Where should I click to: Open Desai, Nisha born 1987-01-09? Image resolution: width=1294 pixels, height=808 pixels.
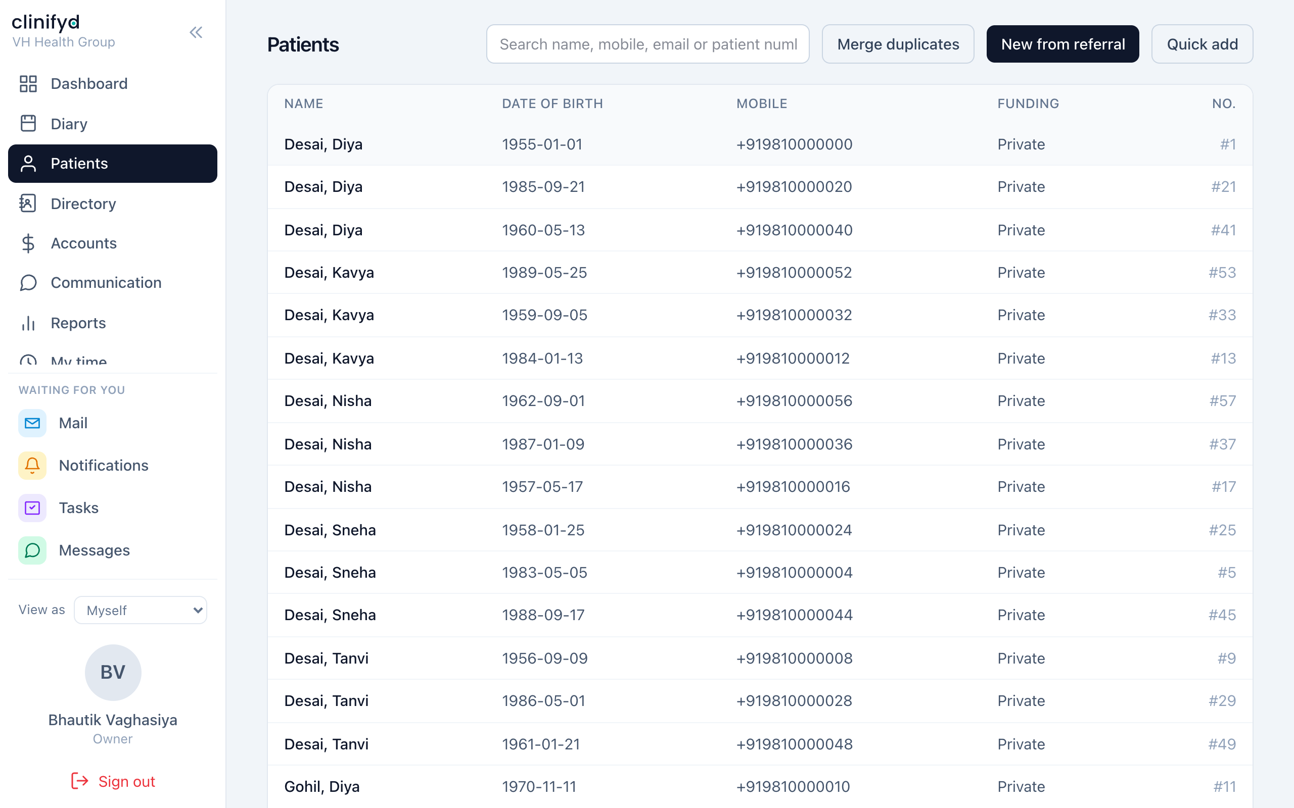point(760,444)
